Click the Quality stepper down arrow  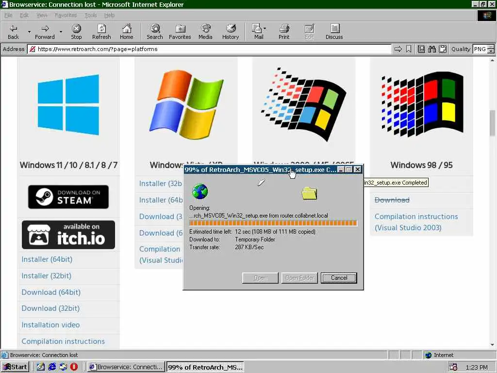point(491,51)
